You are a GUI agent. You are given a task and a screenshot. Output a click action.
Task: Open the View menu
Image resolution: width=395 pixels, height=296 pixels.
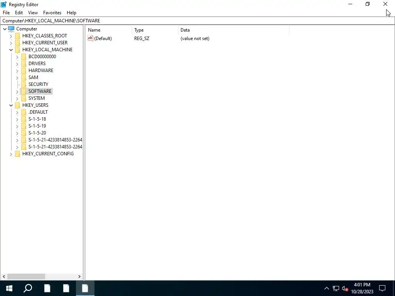pos(33,13)
